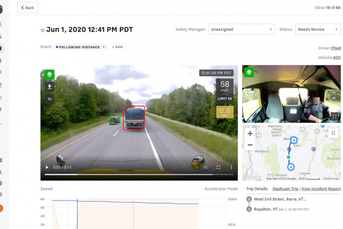Open the Status Needs Review dropdown
This screenshot has height=229, width=343.
[317, 30]
